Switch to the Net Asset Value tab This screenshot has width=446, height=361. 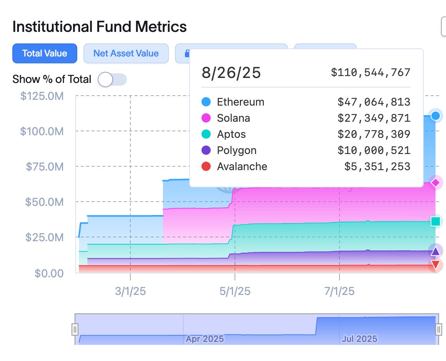(x=126, y=53)
